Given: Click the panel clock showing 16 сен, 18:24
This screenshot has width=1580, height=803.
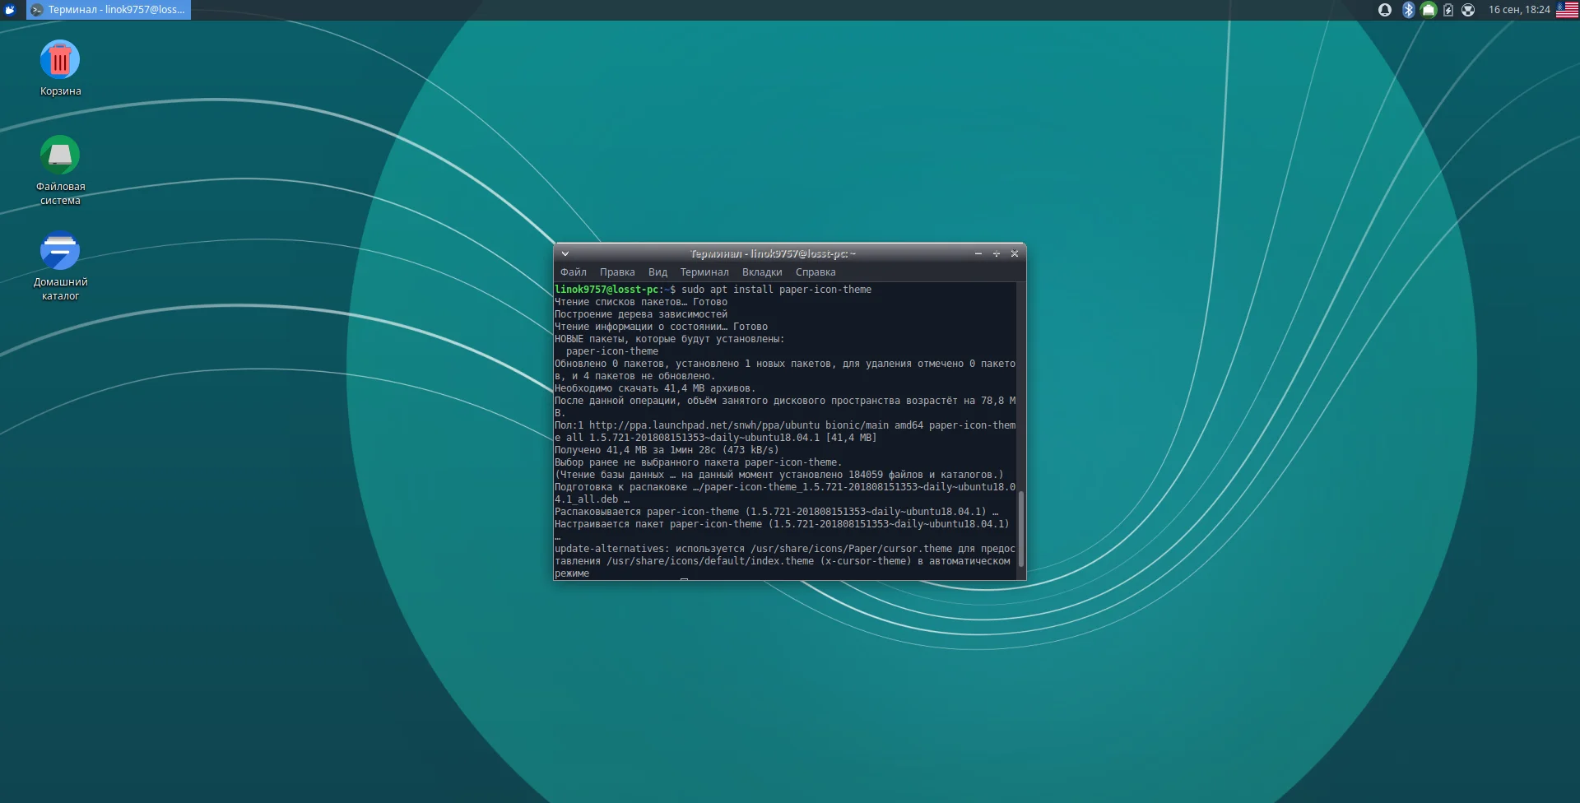Looking at the screenshot, I should [x=1519, y=10].
